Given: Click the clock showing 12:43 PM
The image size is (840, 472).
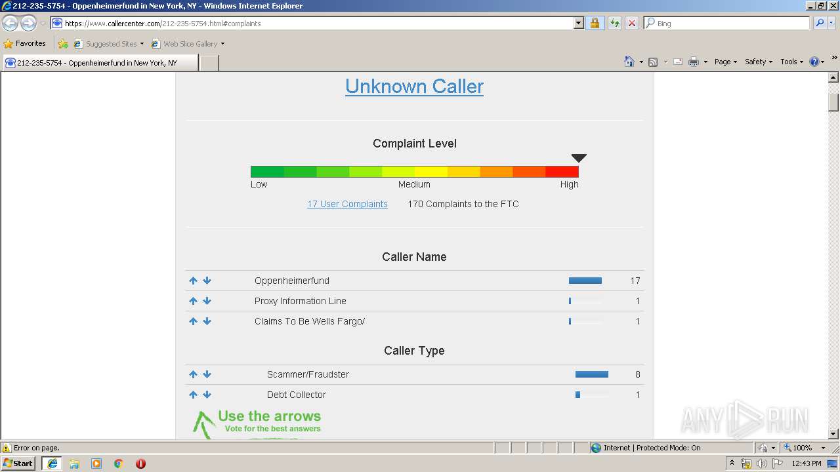Looking at the screenshot, I should 807,463.
